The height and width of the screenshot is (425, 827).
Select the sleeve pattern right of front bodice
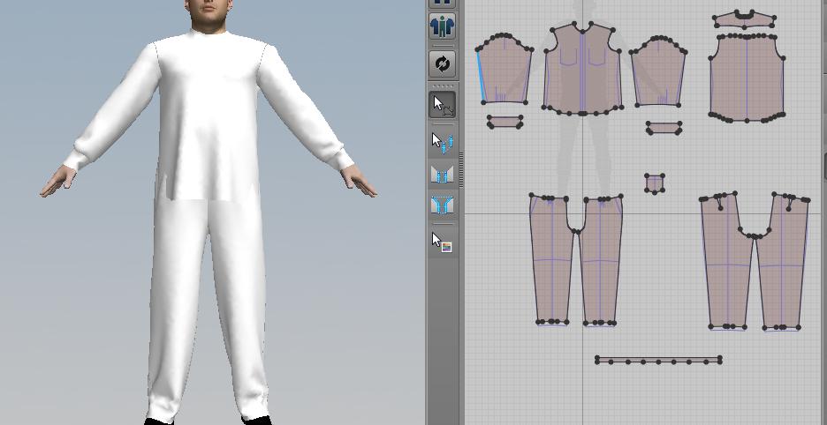(x=658, y=72)
